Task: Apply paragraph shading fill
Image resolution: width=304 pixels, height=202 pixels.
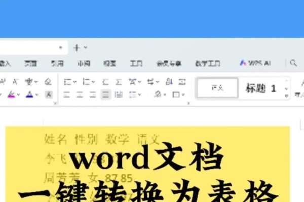Action: (158, 94)
